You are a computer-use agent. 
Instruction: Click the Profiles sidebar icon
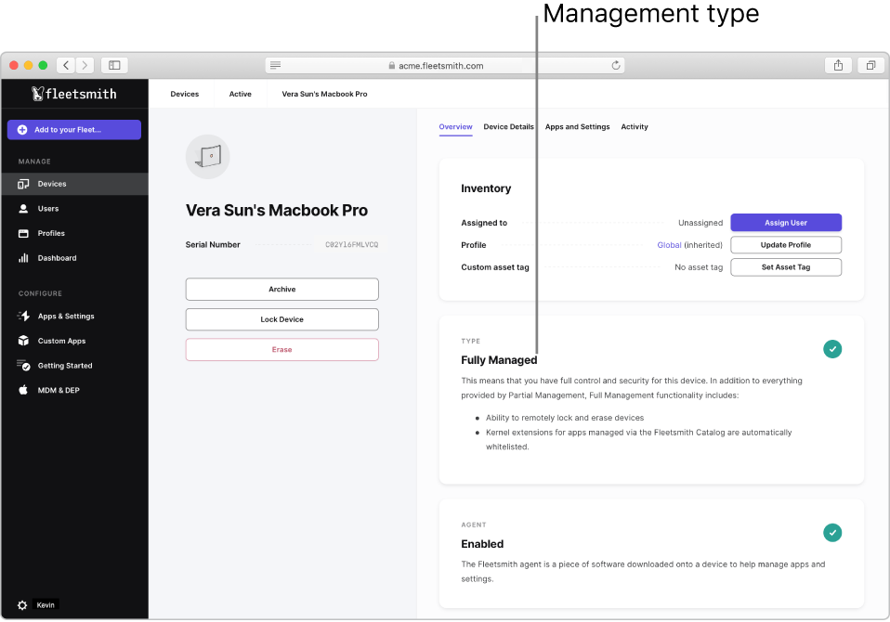[23, 234]
